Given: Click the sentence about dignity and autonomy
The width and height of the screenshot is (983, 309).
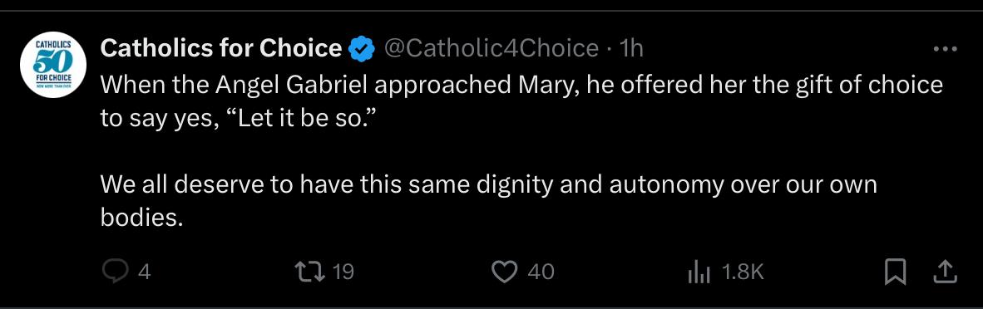Looking at the screenshot, I should 488,200.
